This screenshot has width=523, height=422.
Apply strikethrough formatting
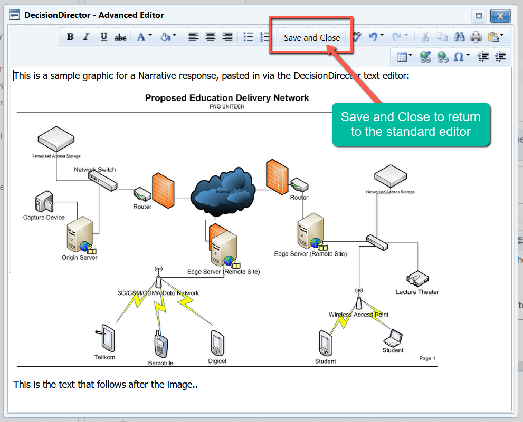[120, 37]
